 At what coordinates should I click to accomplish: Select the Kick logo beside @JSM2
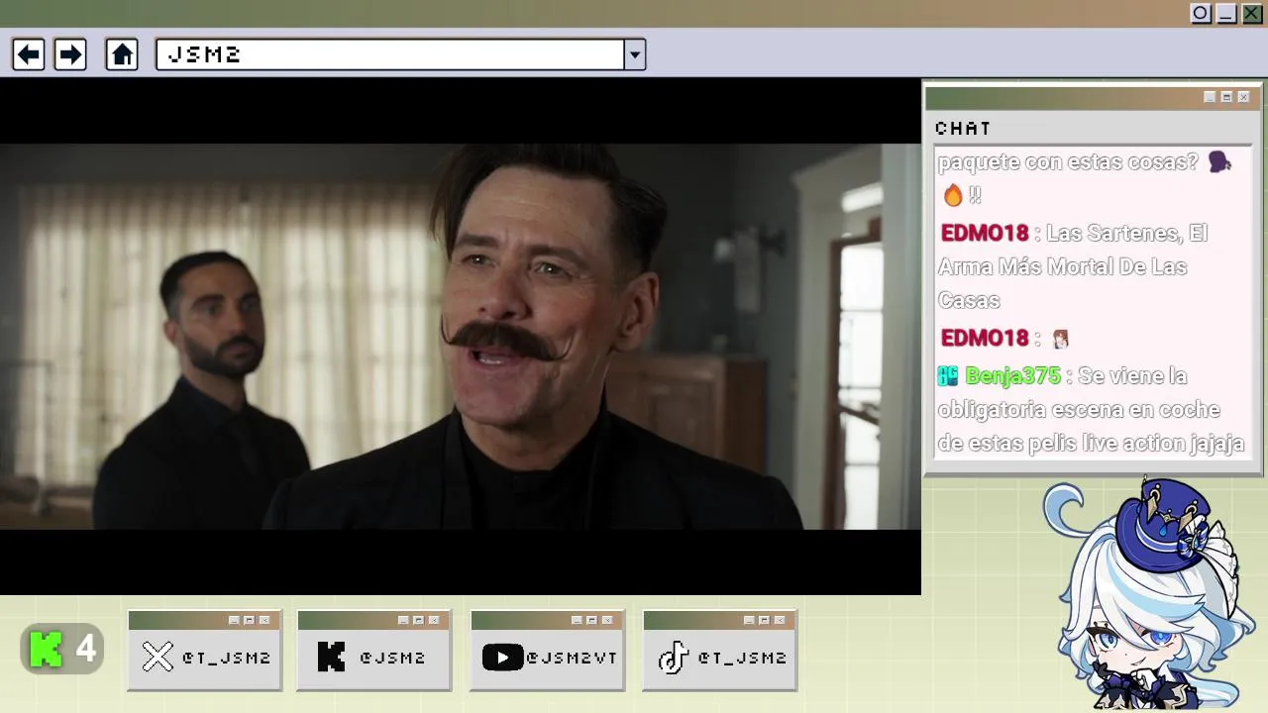click(x=331, y=658)
